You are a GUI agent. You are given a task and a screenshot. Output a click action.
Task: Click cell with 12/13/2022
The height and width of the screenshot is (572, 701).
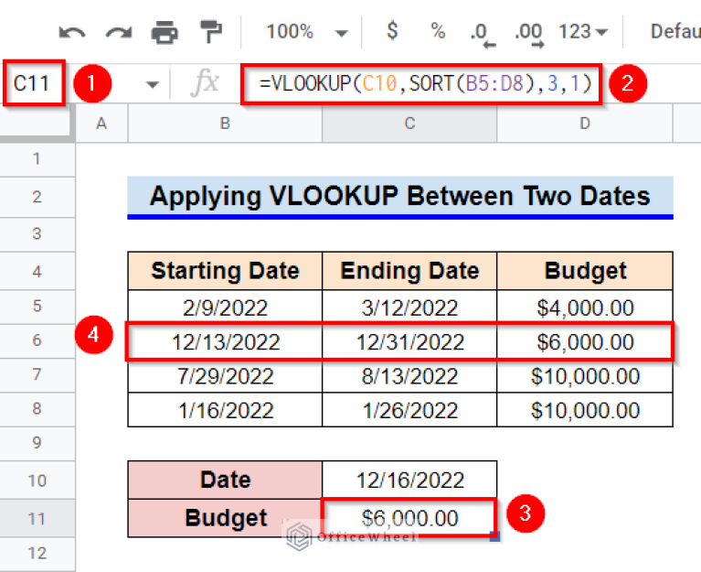coord(225,342)
